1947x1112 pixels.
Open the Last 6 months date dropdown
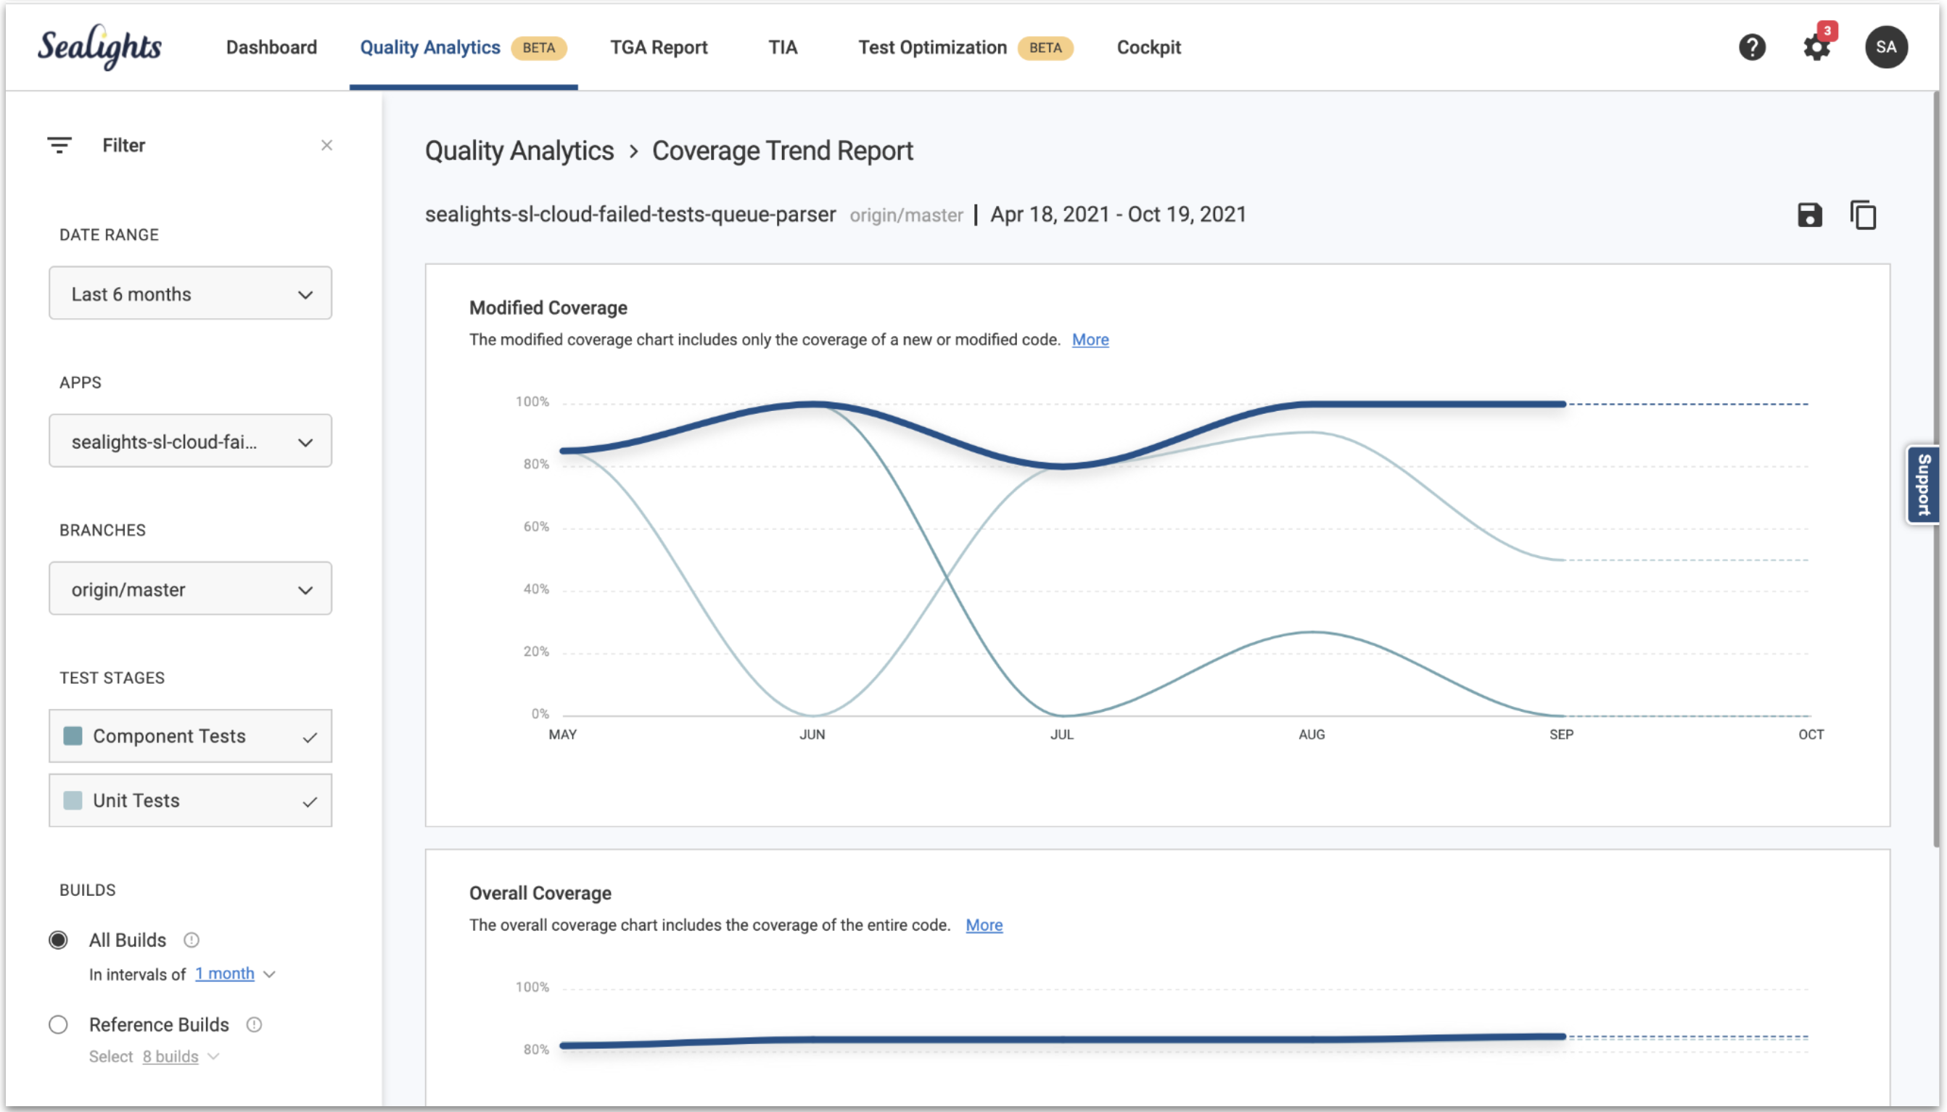(190, 294)
